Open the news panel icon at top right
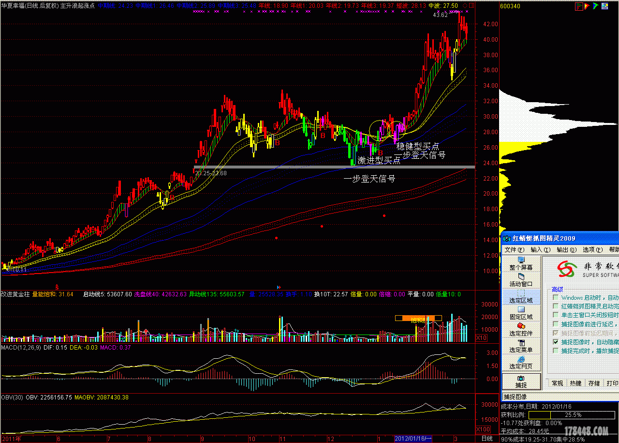The image size is (619, 443). click(604, 6)
